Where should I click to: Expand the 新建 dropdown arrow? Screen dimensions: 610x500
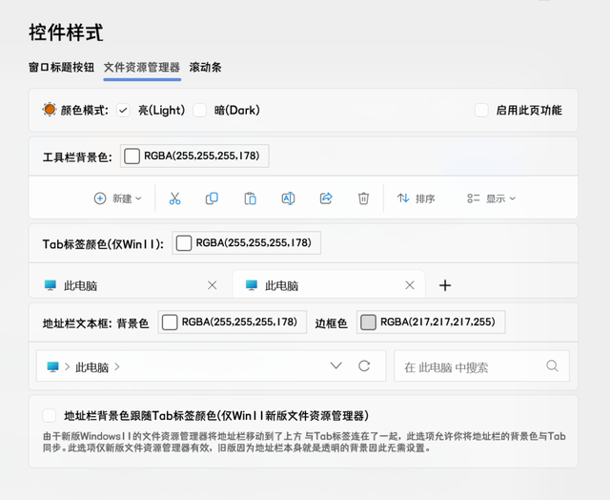138,198
